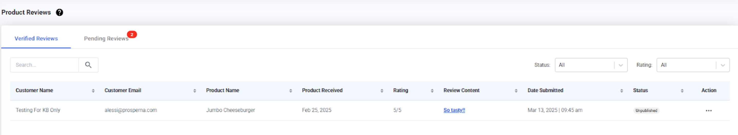The height and width of the screenshot is (135, 738).
Task: Sort by Rating column arrows
Action: pyautogui.click(x=432, y=91)
